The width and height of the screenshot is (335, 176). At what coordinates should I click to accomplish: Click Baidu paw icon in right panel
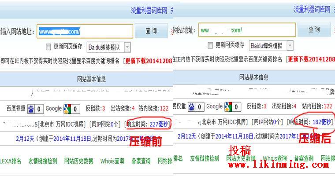coord(193,106)
